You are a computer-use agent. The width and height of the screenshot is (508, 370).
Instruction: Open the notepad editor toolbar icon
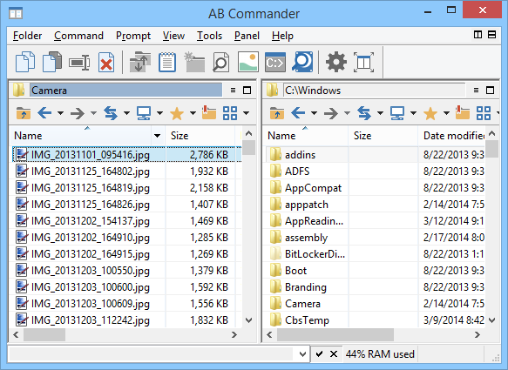(167, 62)
